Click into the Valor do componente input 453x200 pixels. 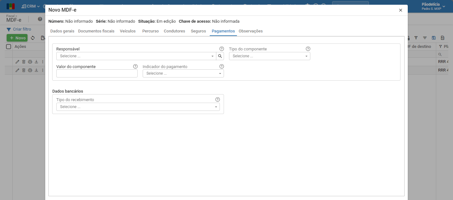point(97,73)
